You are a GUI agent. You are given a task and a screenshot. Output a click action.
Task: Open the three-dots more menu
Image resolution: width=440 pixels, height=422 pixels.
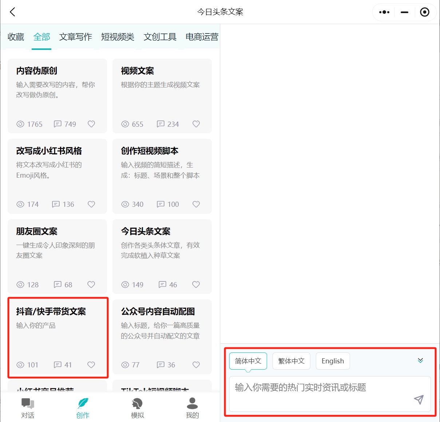[384, 12]
